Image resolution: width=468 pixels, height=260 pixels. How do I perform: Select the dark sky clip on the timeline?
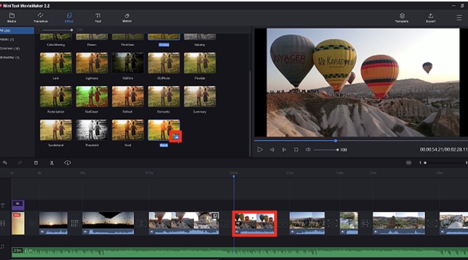(108, 223)
